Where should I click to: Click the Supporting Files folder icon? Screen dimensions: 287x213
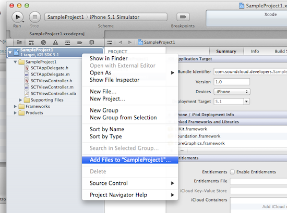27,100
